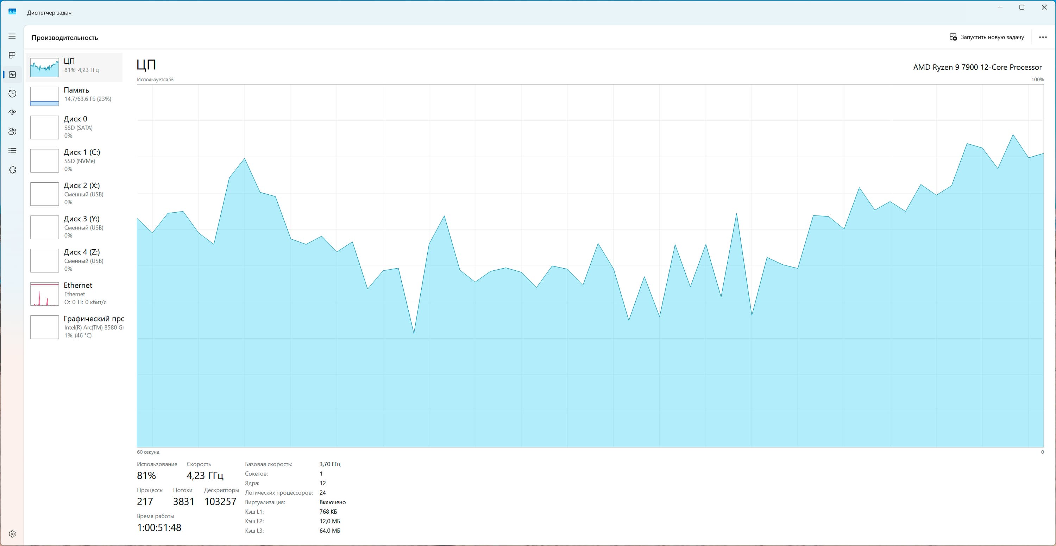Select the Память performance item
Viewport: 1056px width, 546px height.
tap(75, 96)
